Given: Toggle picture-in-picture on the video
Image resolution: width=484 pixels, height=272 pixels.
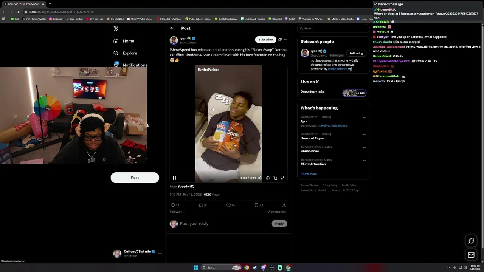Looking at the screenshot, I should (275, 178).
